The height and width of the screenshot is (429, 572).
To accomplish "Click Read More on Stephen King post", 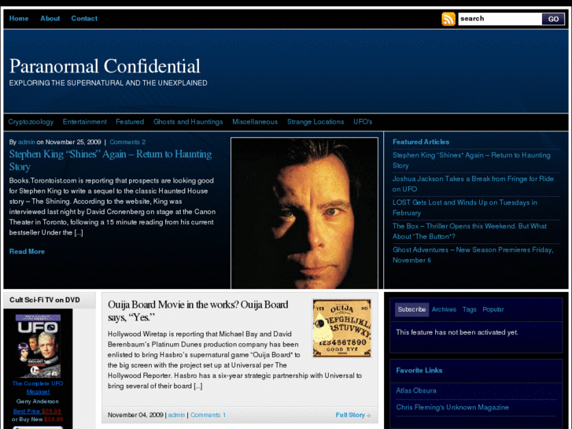I will (x=27, y=252).
